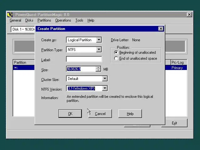This screenshot has height=150, width=200.
Task: Click the PartitionMagic app icon in title bar
Action: click(x=10, y=15)
